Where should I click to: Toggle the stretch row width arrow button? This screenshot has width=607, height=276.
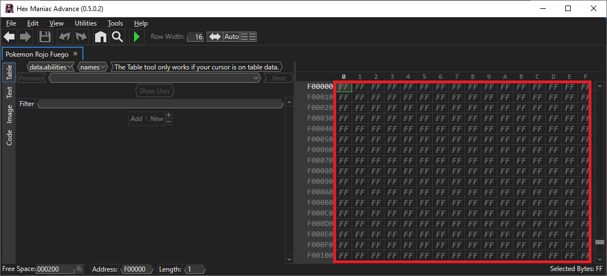point(214,37)
